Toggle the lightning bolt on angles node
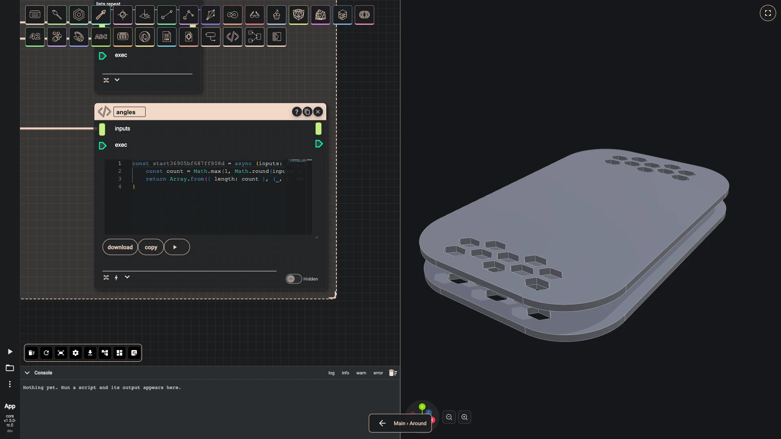 (116, 277)
